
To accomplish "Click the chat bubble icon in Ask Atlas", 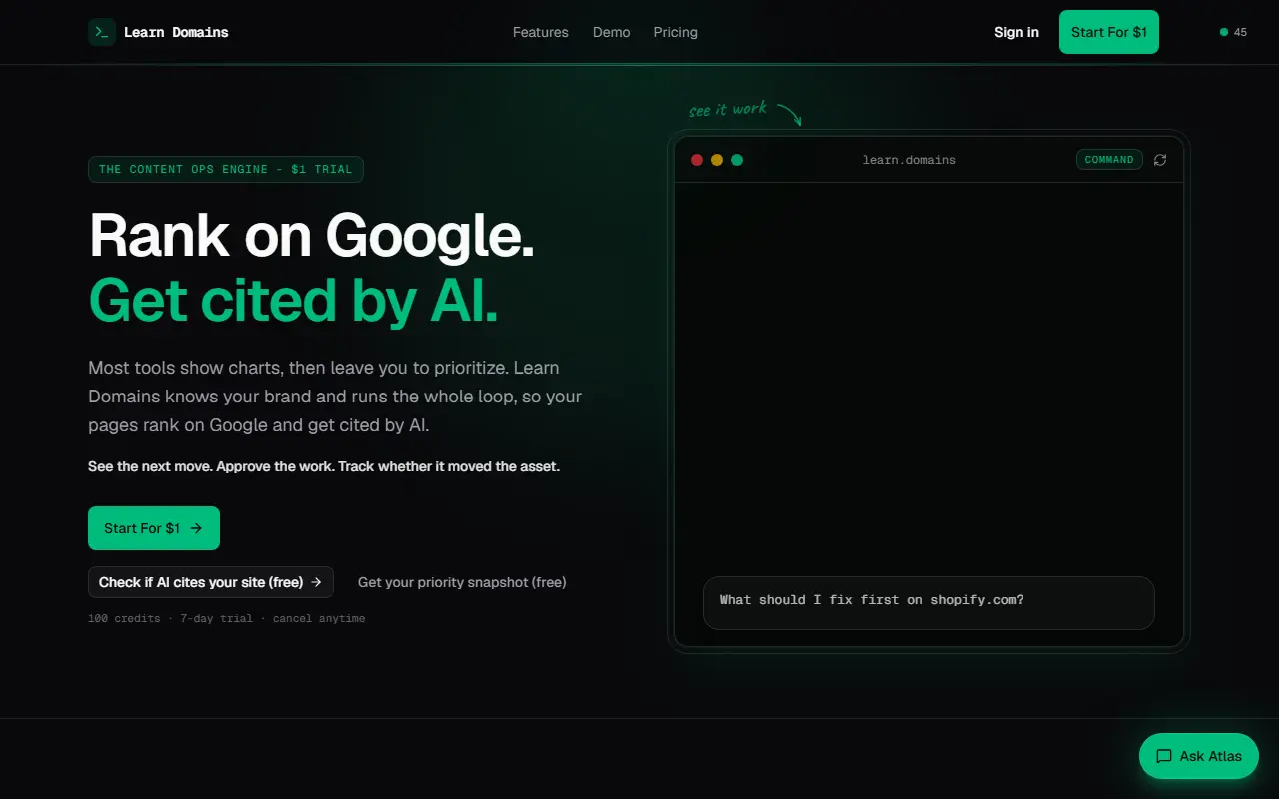I will click(x=1164, y=756).
